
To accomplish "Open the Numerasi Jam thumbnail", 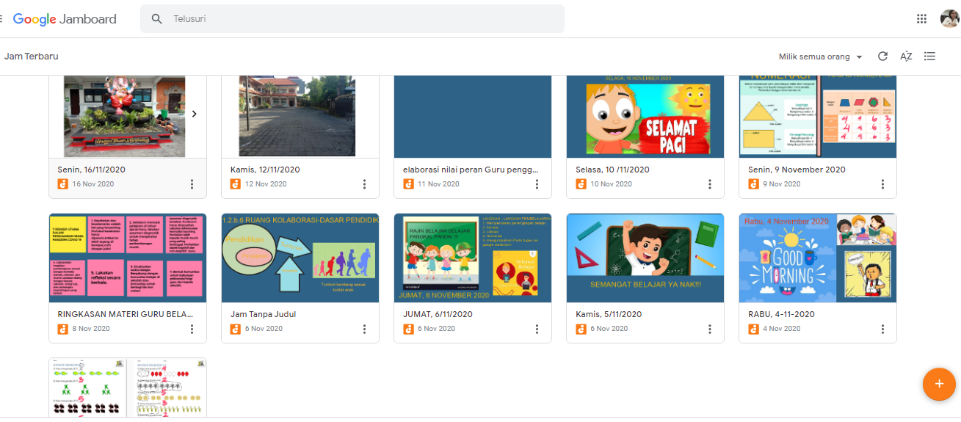I will [x=818, y=117].
